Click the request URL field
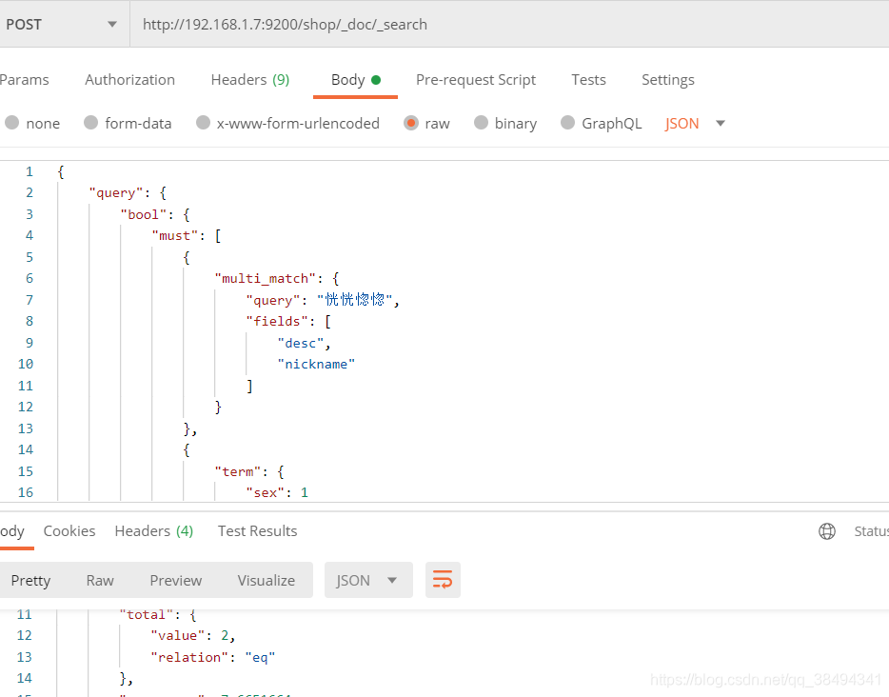The width and height of the screenshot is (889, 697). [x=504, y=25]
